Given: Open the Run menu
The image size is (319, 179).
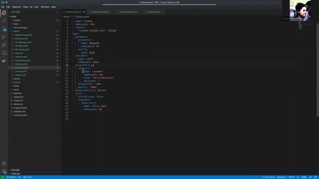Looking at the screenshot, I should tap(36, 7).
